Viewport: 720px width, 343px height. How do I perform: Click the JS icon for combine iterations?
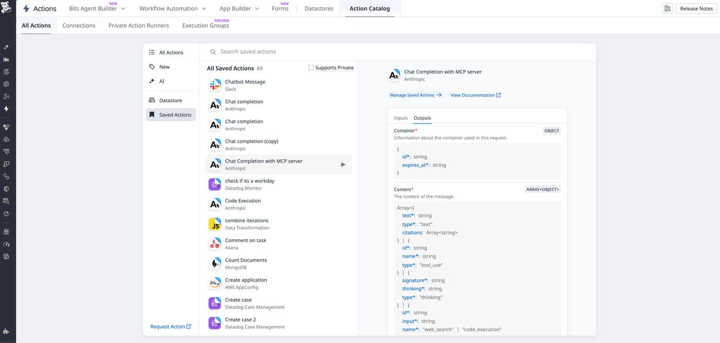[215, 224]
